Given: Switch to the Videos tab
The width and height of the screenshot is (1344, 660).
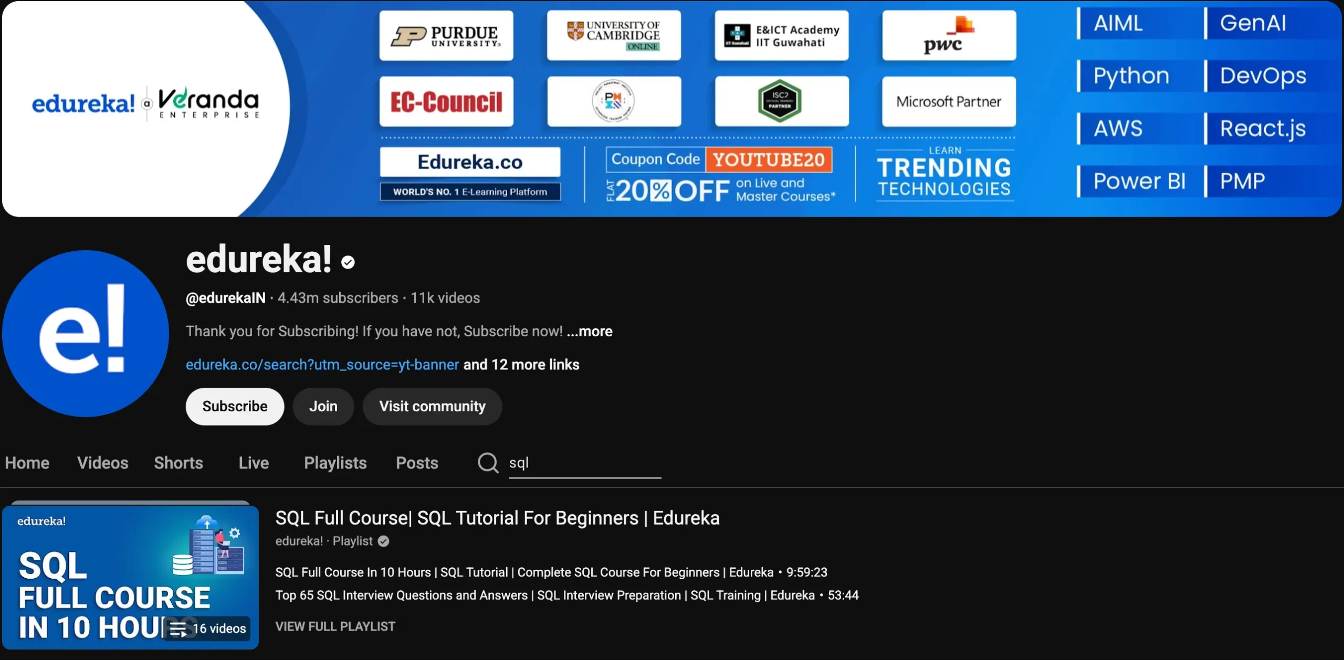Looking at the screenshot, I should coord(102,463).
